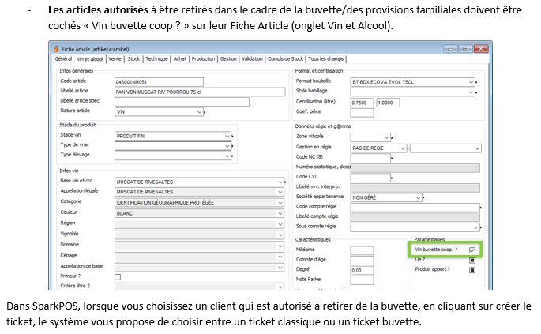541x334 pixels.
Task: Go to the Validation tab
Action: (252, 58)
